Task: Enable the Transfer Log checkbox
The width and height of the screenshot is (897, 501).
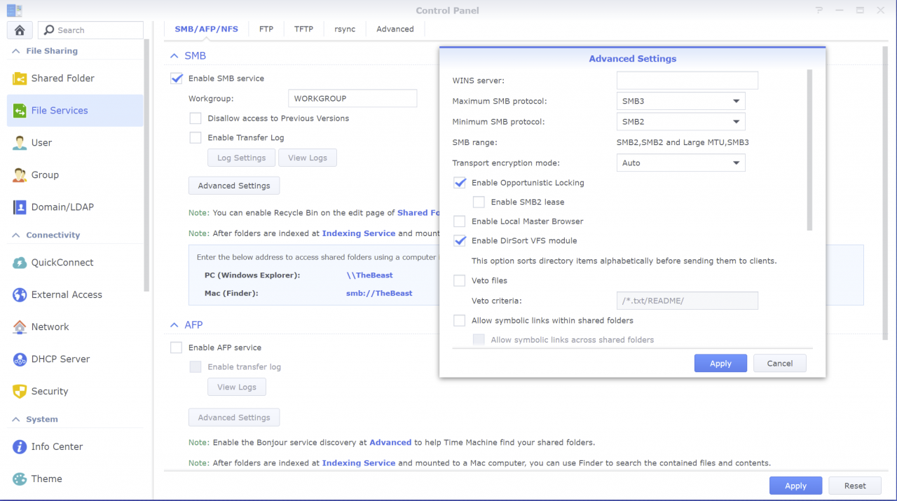Action: click(196, 137)
